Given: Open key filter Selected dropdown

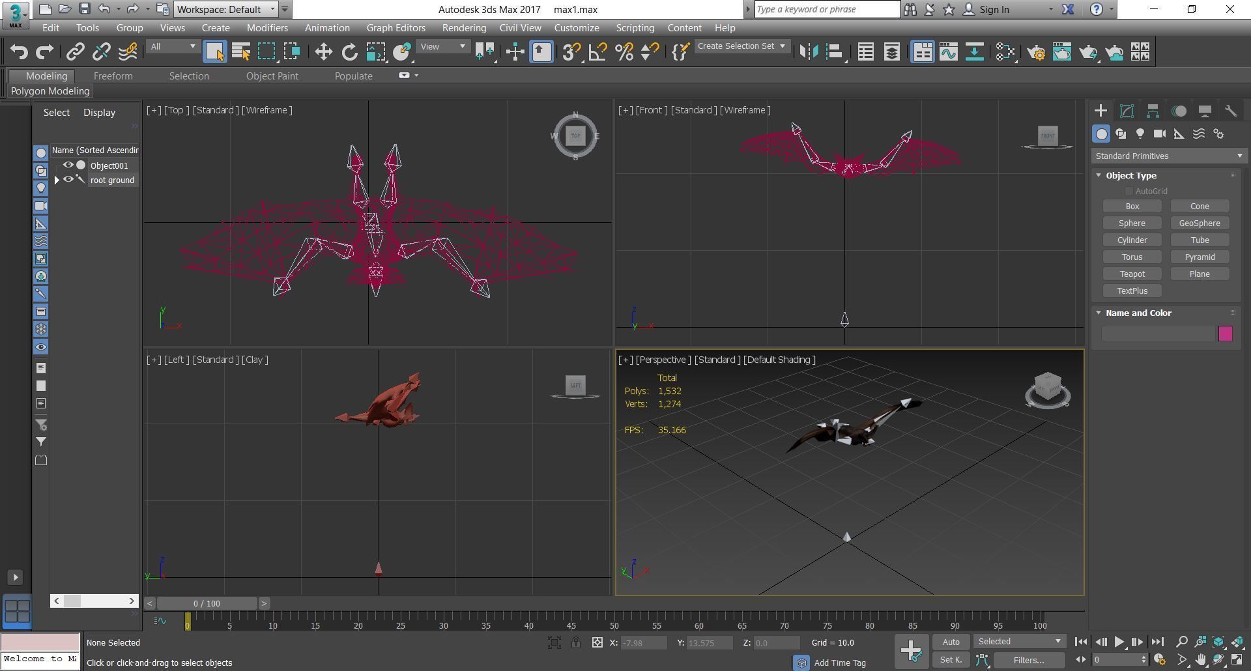Looking at the screenshot, I should [x=1020, y=642].
